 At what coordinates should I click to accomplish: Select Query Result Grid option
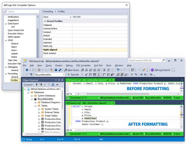pos(16,30)
